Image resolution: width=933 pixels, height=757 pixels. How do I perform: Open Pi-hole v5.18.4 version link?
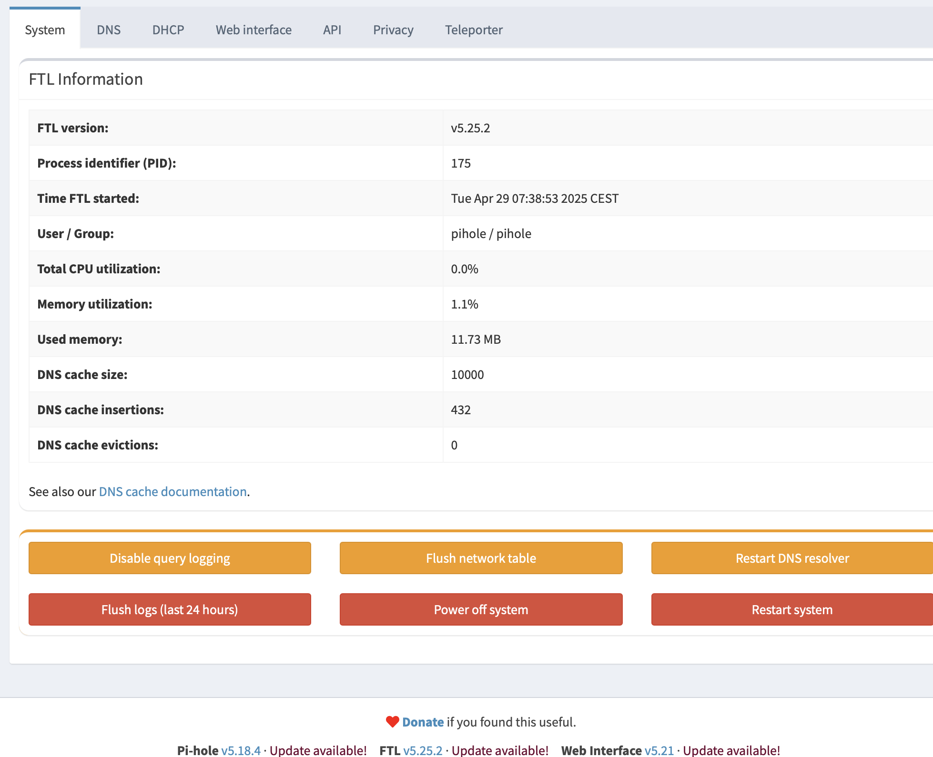pos(241,750)
